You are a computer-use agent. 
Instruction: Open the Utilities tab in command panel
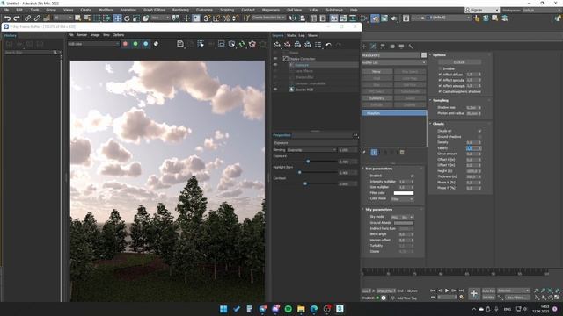pyautogui.click(x=411, y=47)
